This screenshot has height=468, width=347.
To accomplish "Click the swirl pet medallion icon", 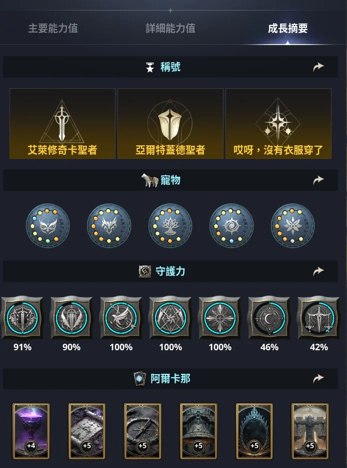I will 231,225.
